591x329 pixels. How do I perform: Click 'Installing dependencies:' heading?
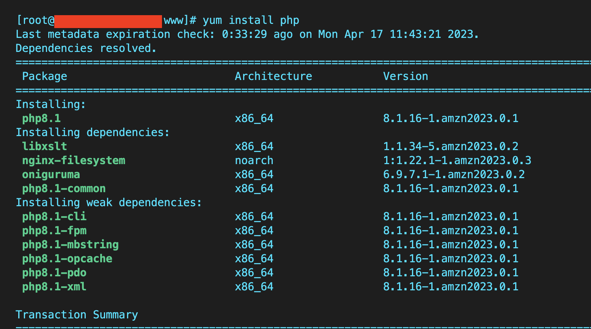click(93, 132)
